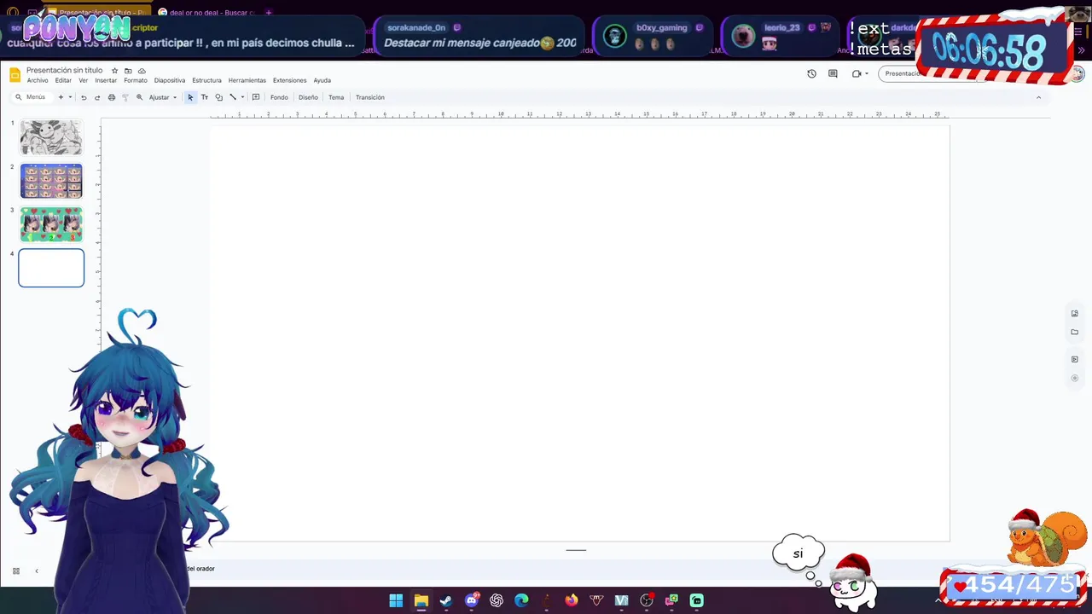This screenshot has height=614, width=1092.
Task: Select slide 1 thumbnail
Action: point(51,137)
